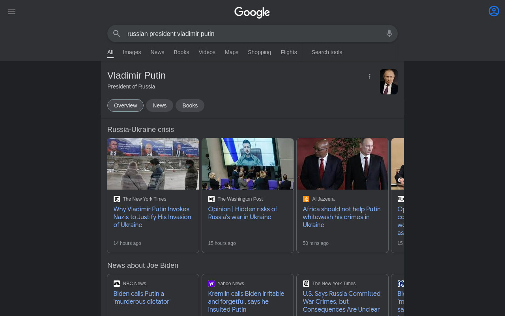Click the Google logo
The width and height of the screenshot is (505, 316).
tap(252, 13)
